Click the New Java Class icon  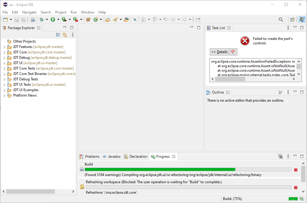coord(95,19)
